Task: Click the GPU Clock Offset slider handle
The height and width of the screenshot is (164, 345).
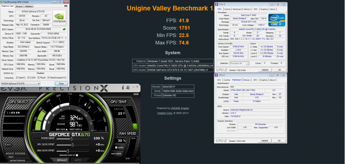Action: [x=72, y=145]
